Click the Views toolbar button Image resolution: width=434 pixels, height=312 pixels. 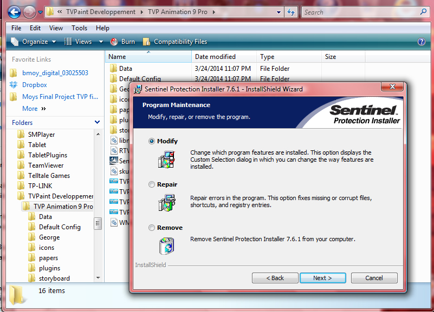78,42
